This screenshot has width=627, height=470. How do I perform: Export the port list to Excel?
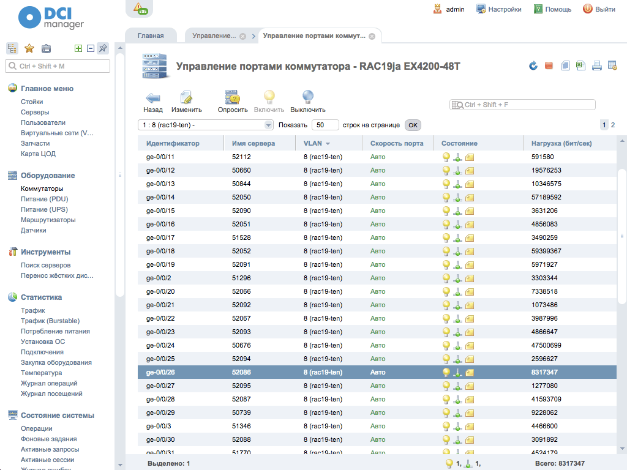580,65
